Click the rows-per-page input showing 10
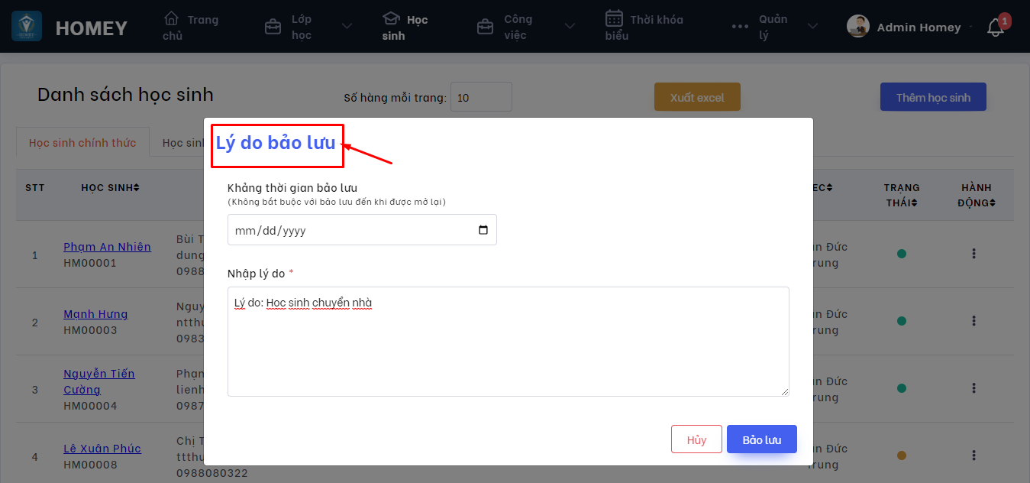This screenshot has height=483, width=1030. pyautogui.click(x=481, y=96)
